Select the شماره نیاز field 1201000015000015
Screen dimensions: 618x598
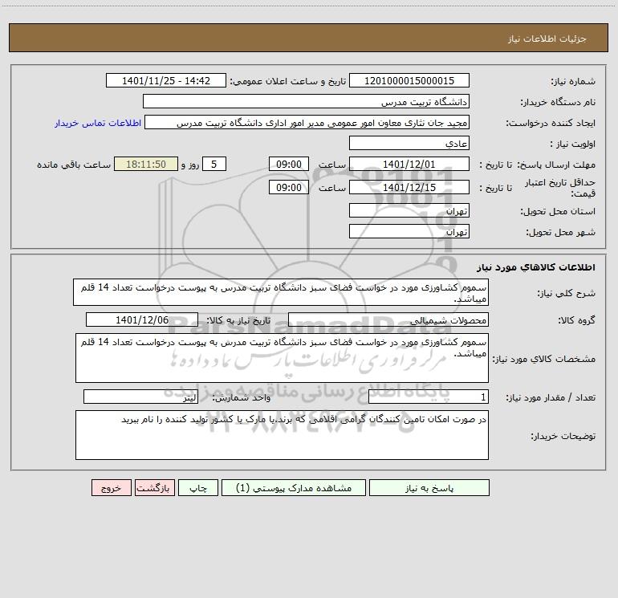tap(409, 80)
